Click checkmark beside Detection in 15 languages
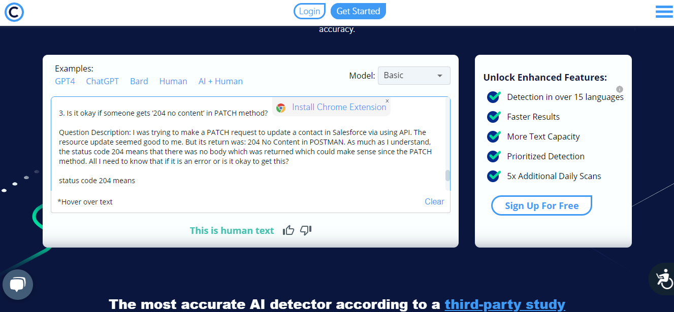This screenshot has width=674, height=312. coord(494,96)
